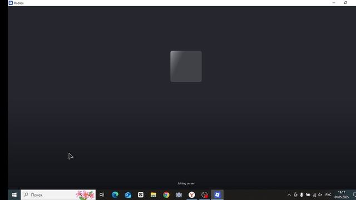Show hidden system tray icons
The width and height of the screenshot is (356, 200).
coord(289,195)
